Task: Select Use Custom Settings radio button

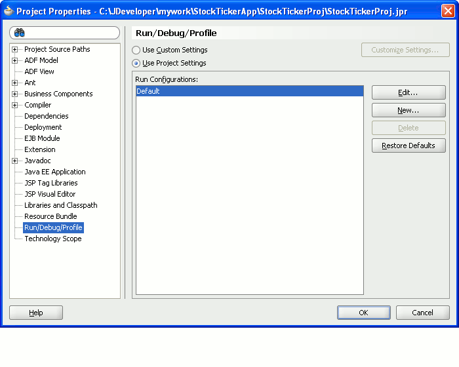Action: [x=136, y=50]
